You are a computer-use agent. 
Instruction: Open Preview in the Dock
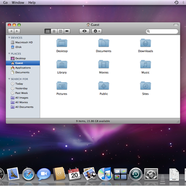click(x=89, y=174)
